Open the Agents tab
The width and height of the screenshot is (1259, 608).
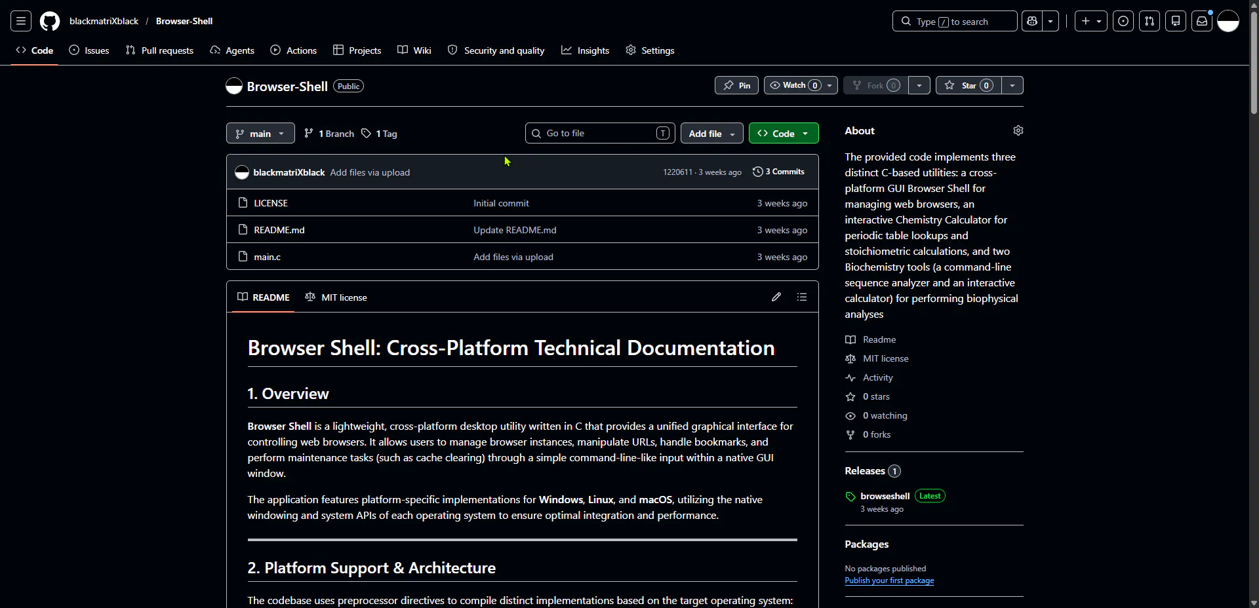(x=232, y=50)
